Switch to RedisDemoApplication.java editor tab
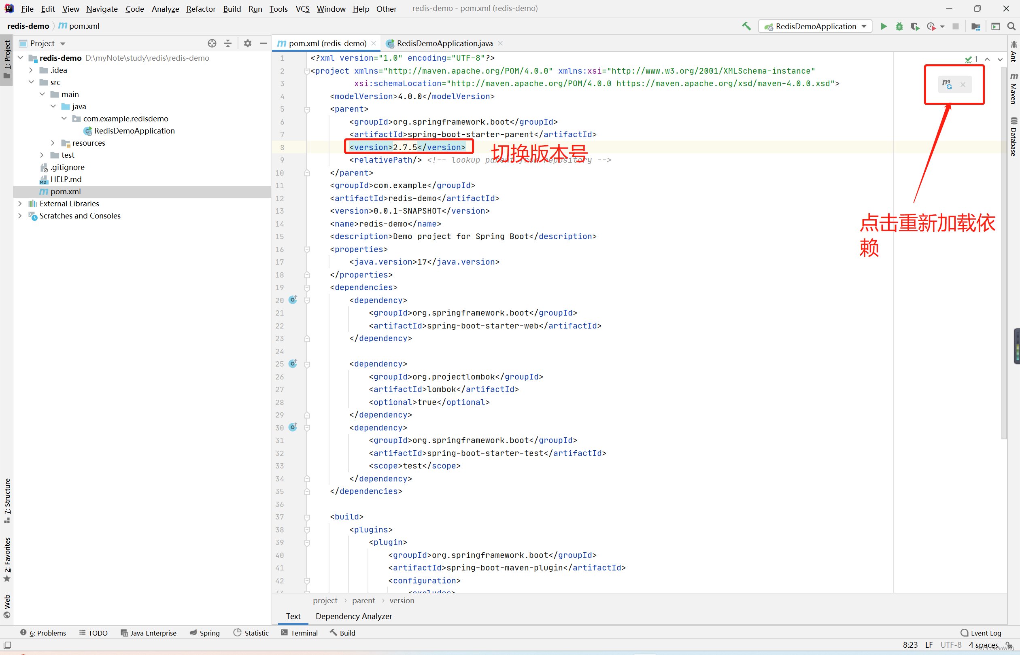1020x655 pixels. click(444, 43)
